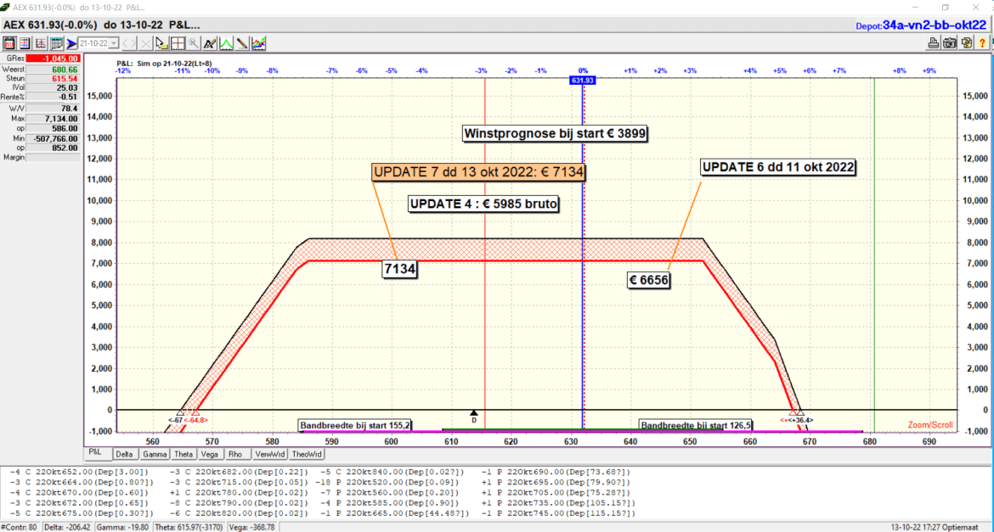Click the previous/next angle brackets button
Viewport: 994px width, 532px height.
tap(129, 44)
